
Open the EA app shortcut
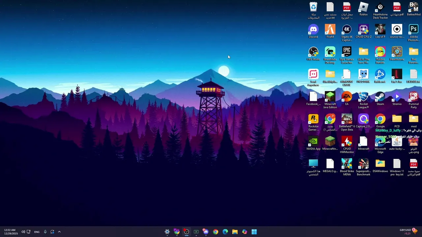point(347,98)
